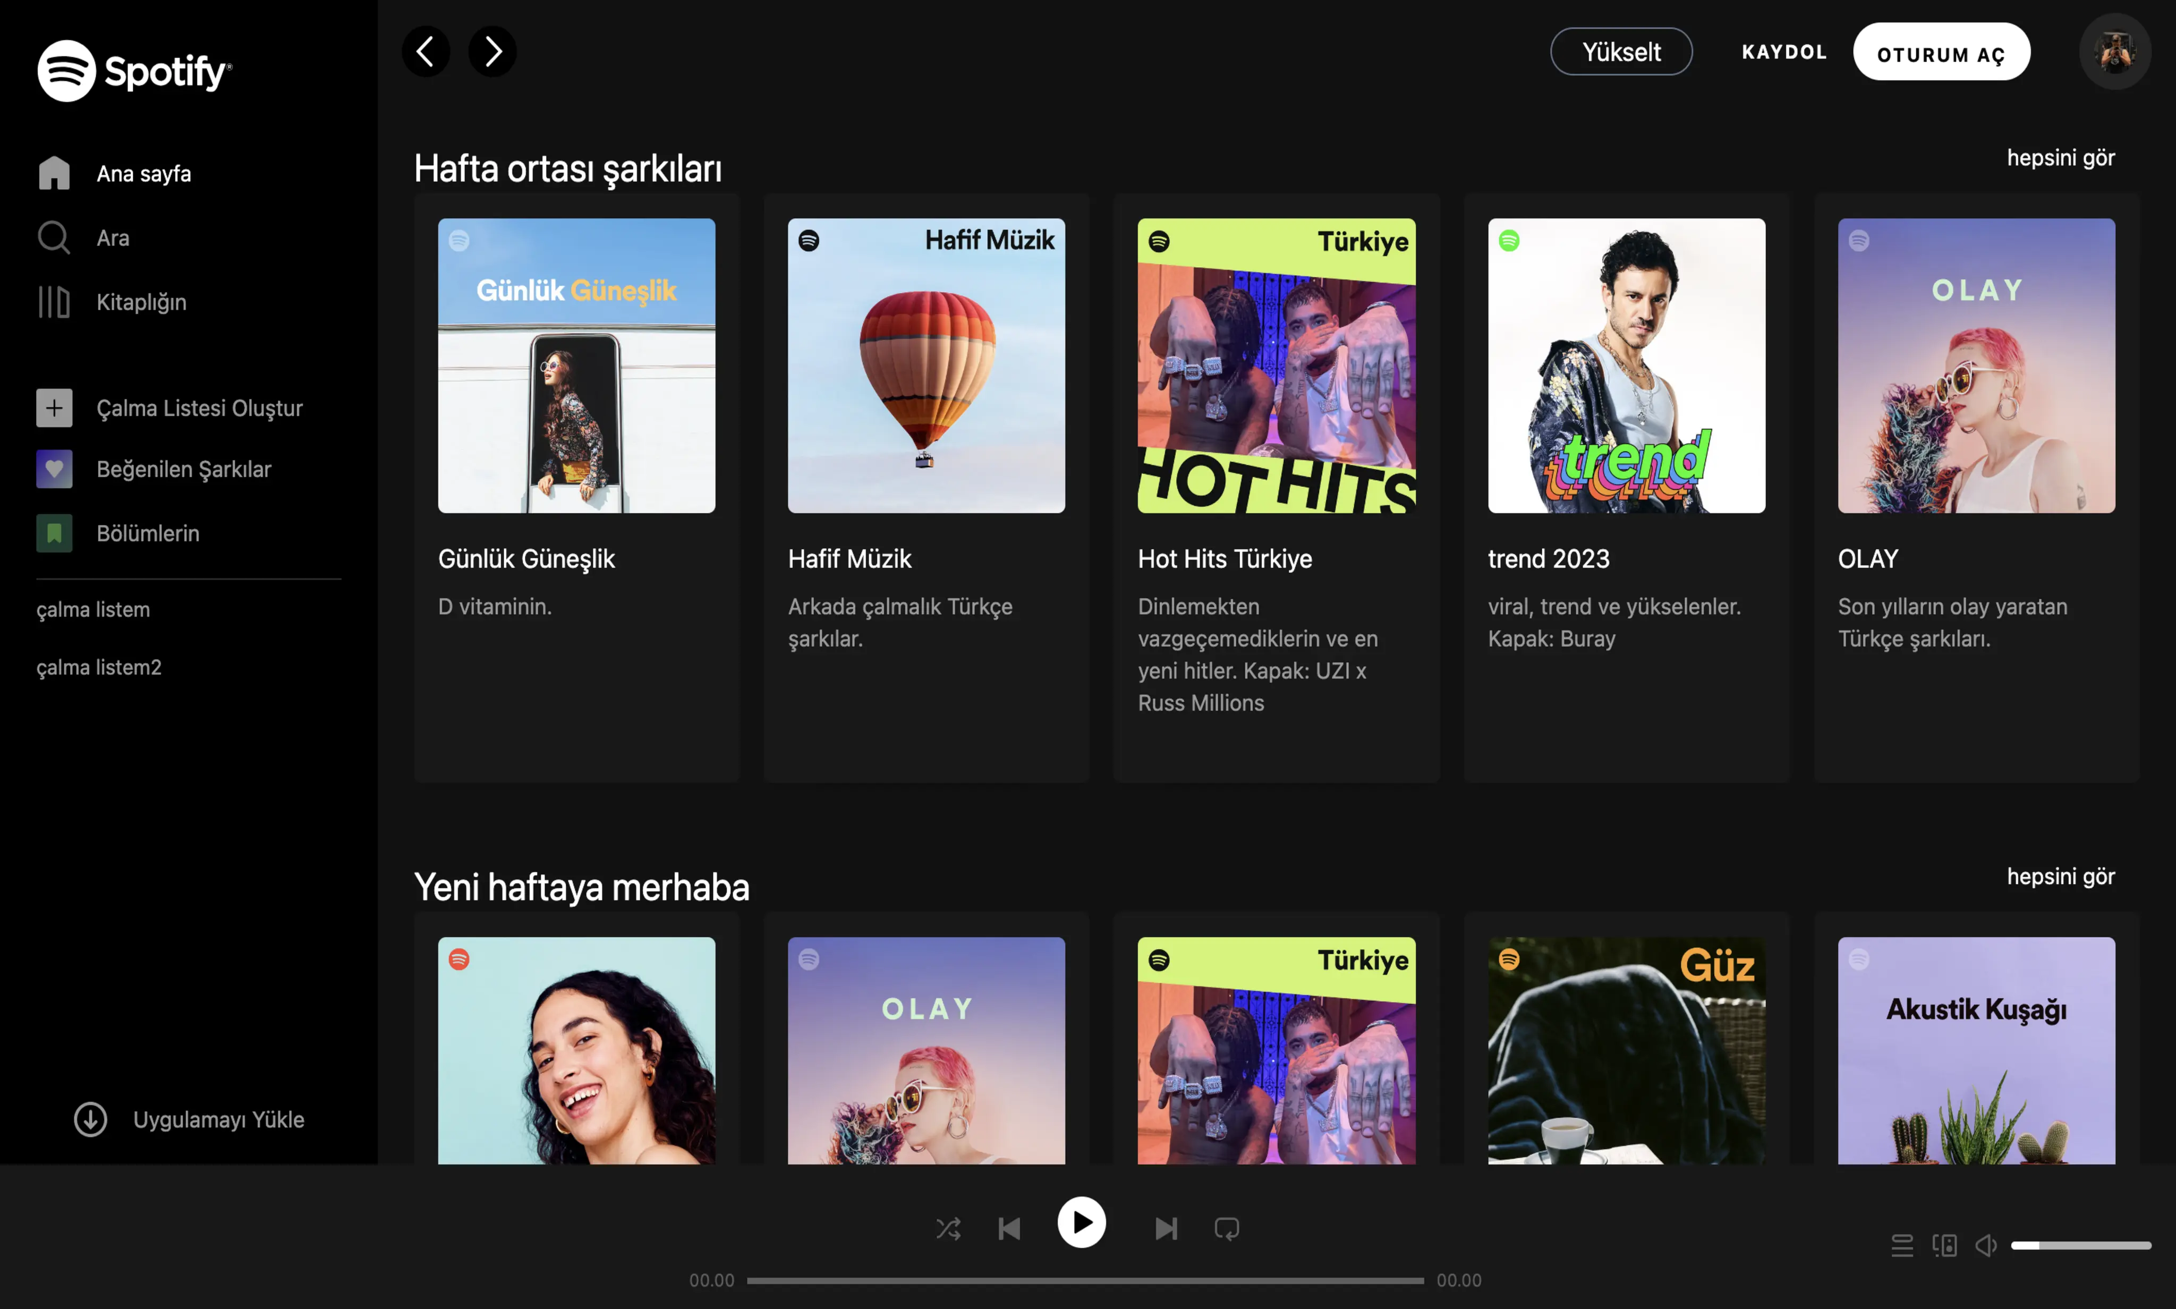Open Beğenilen Şarkılar heart icon
Image resolution: width=2176 pixels, height=1309 pixels.
point(54,469)
